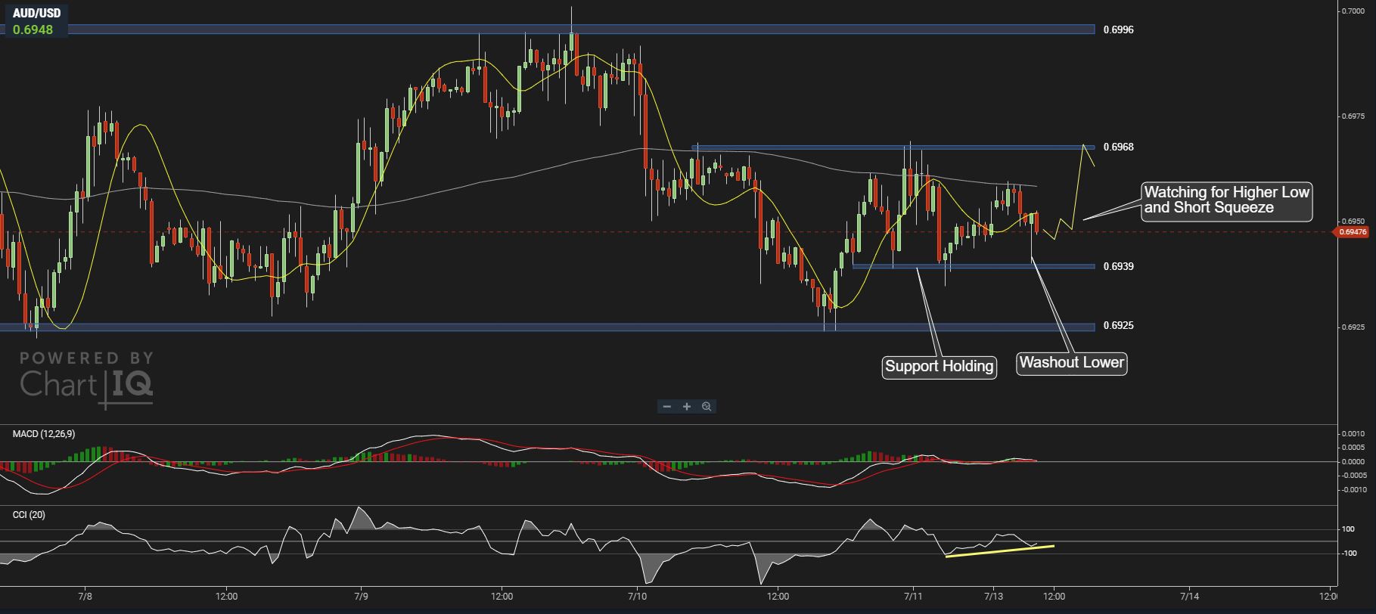This screenshot has height=614, width=1376.
Task: Click the MACD 0.0010 axis label
Action: (x=1353, y=434)
